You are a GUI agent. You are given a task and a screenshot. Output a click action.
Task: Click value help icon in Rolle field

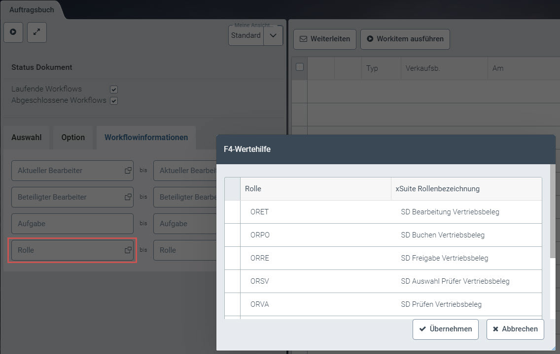[x=128, y=250]
